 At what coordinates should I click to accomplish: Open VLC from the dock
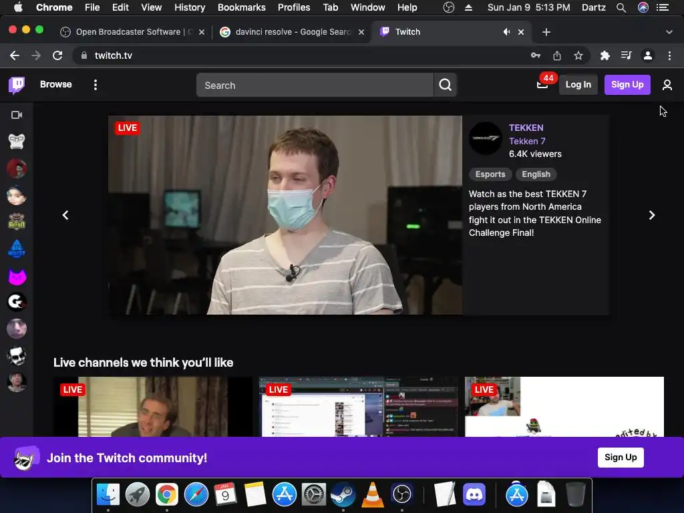point(373,494)
